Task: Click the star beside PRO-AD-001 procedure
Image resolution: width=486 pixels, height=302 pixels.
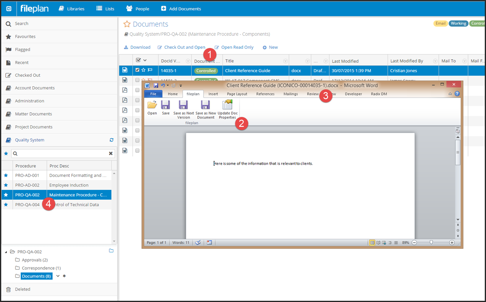Action: pyautogui.click(x=6, y=175)
